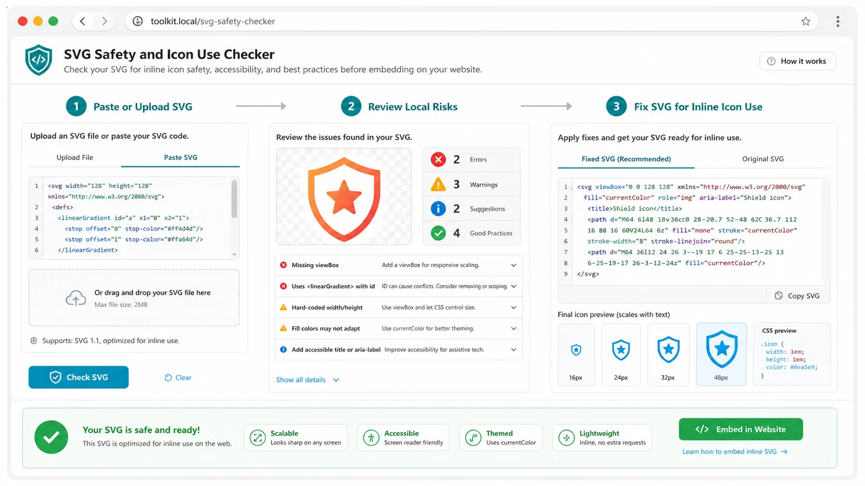Click the title Shield icon code line
The width and height of the screenshot is (865, 486).
pos(635,209)
